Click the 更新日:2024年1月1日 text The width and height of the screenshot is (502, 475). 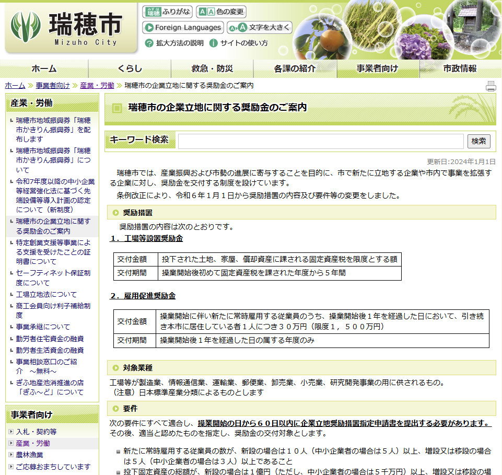point(461,161)
